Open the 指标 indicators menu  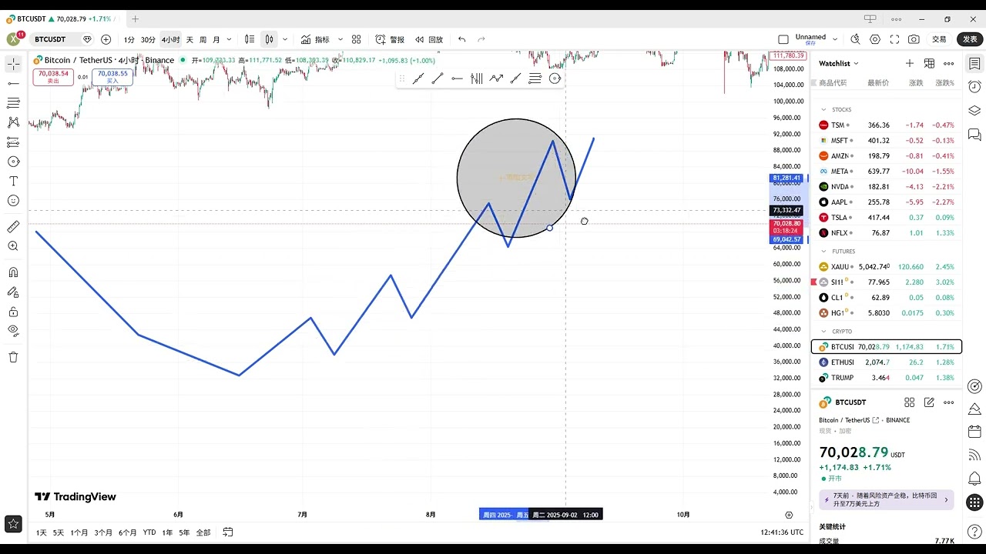click(315, 39)
